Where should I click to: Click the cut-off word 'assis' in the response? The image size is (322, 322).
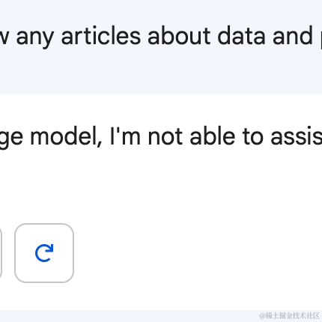pyautogui.click(x=297, y=137)
